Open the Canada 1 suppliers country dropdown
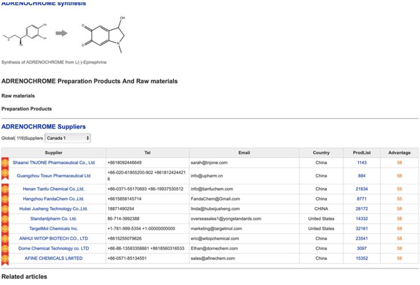Image resolution: width=420 pixels, height=285 pixels. tap(67, 138)
